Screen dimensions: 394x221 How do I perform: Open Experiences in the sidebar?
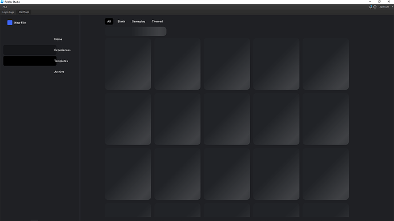point(62,50)
